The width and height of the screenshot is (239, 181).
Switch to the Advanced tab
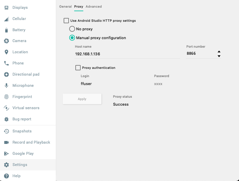point(94,6)
